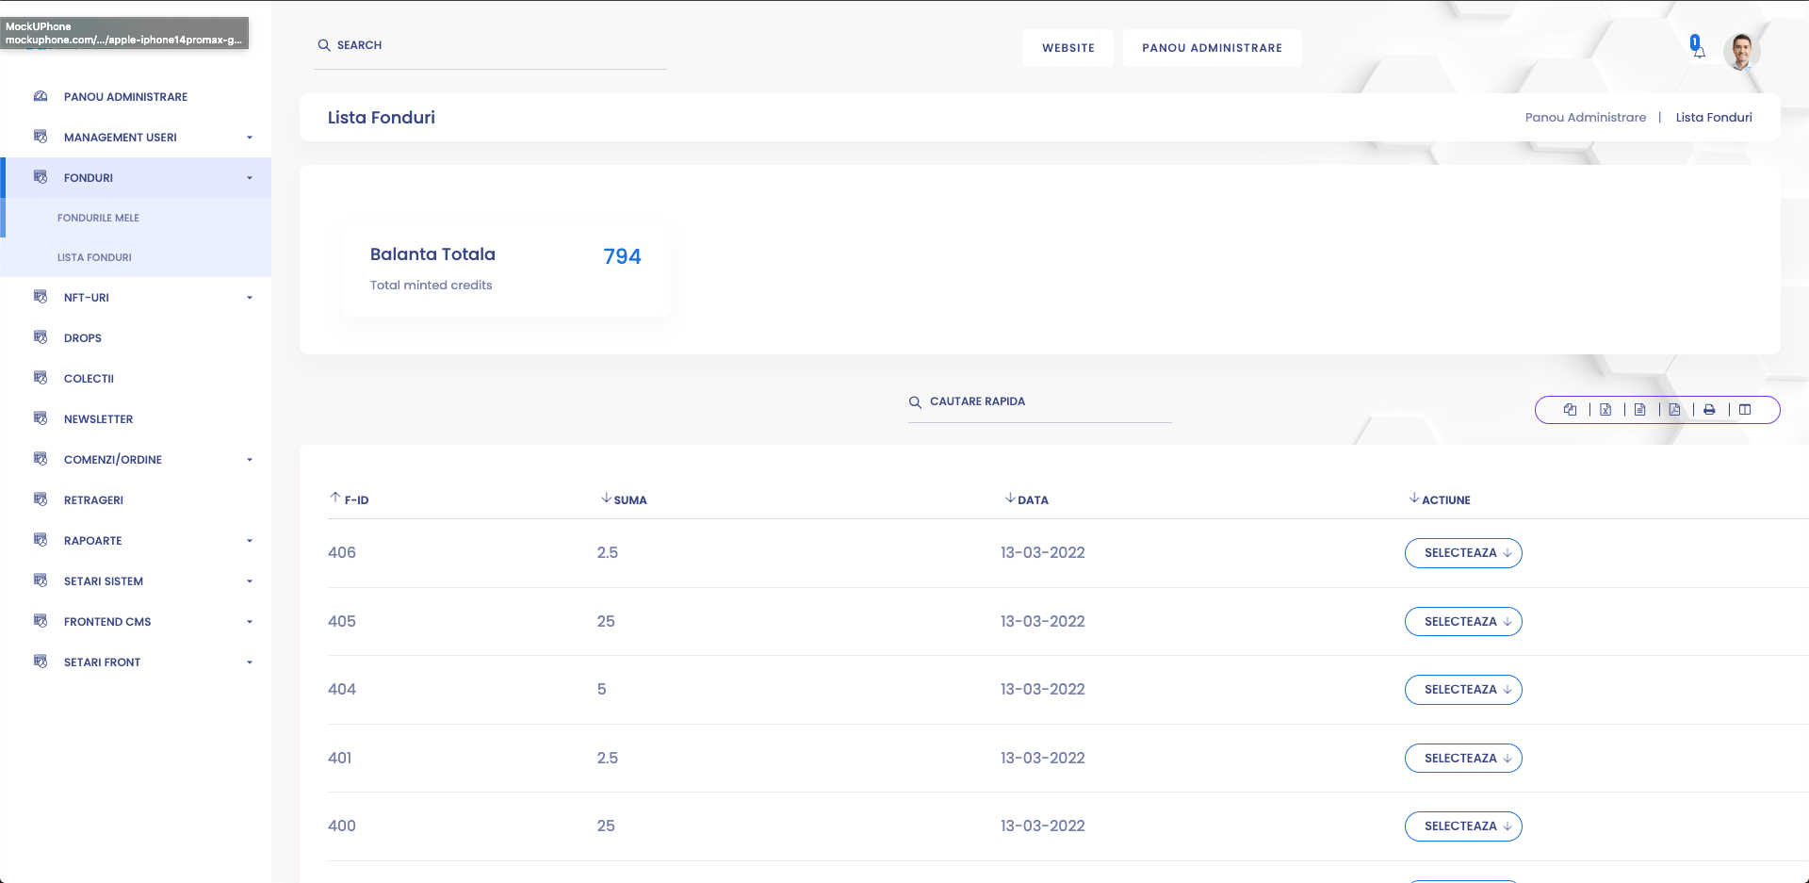The width and height of the screenshot is (1809, 883).
Task: Expand the Setari Sistem menu arrow
Action: click(250, 581)
